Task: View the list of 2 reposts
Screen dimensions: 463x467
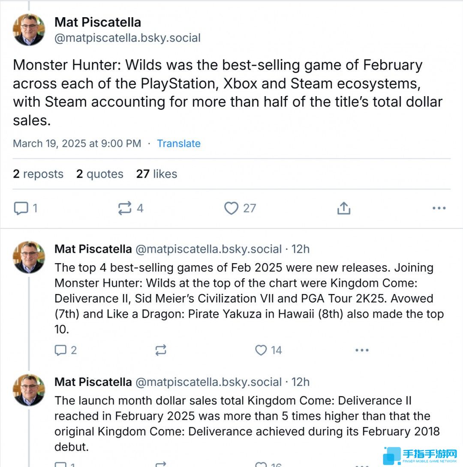Action: [x=38, y=174]
